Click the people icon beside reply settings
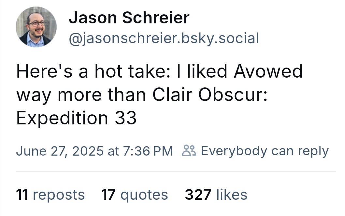The width and height of the screenshot is (345, 216). point(189,150)
